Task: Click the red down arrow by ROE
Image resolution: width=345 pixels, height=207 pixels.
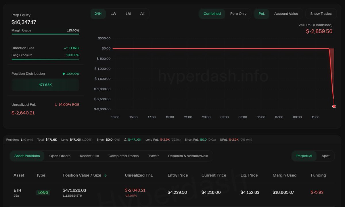Action: [56, 105]
